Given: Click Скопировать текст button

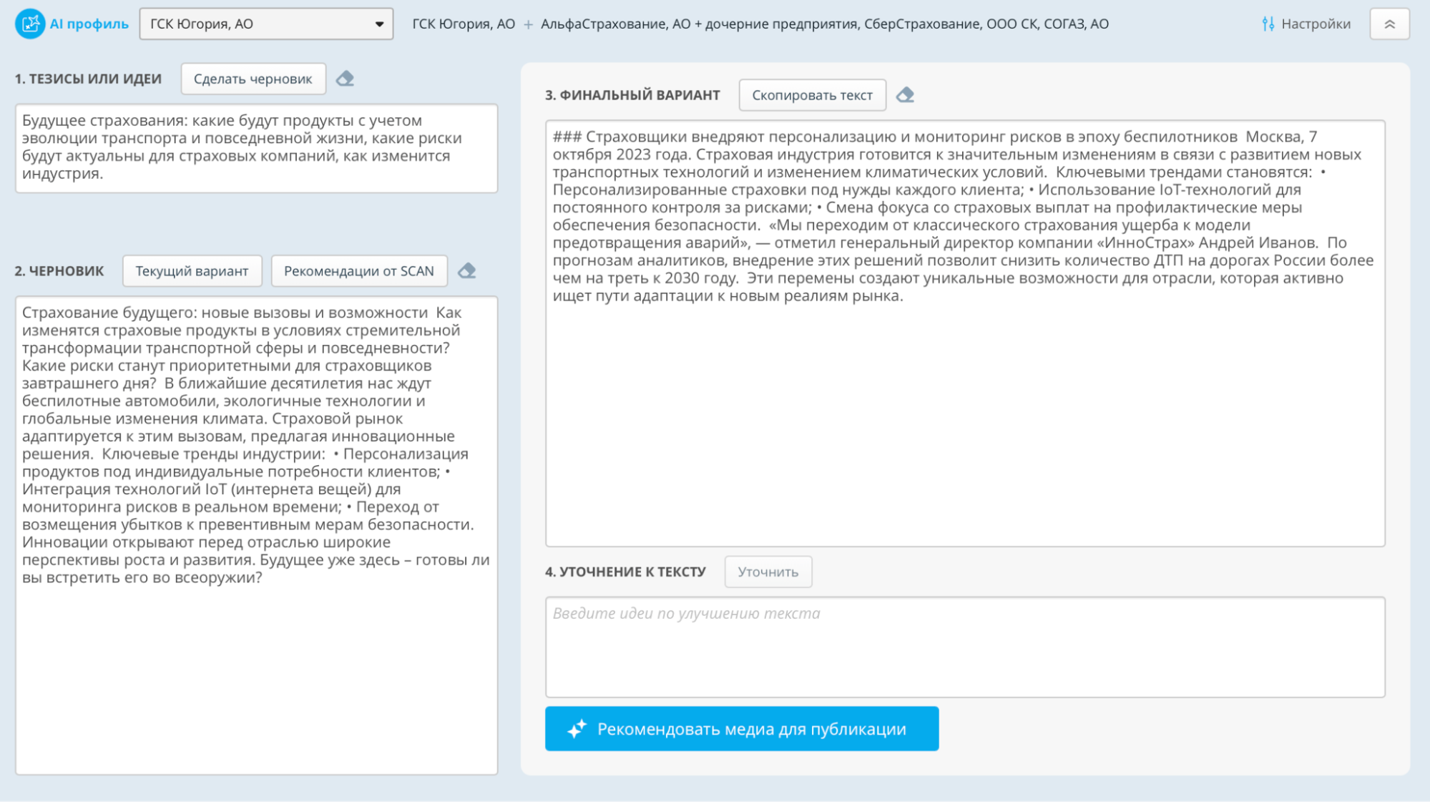Looking at the screenshot, I should [x=812, y=94].
